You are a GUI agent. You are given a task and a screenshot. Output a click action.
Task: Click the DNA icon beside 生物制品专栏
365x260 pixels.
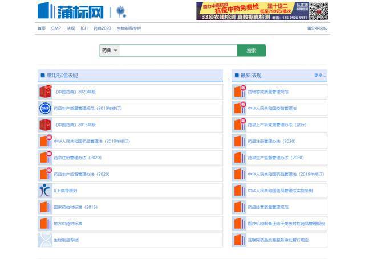tap(45, 240)
